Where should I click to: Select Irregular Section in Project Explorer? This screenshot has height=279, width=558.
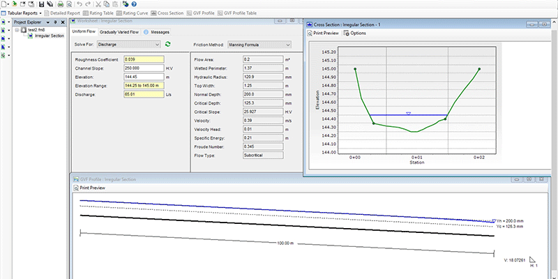pyautogui.click(x=50, y=36)
